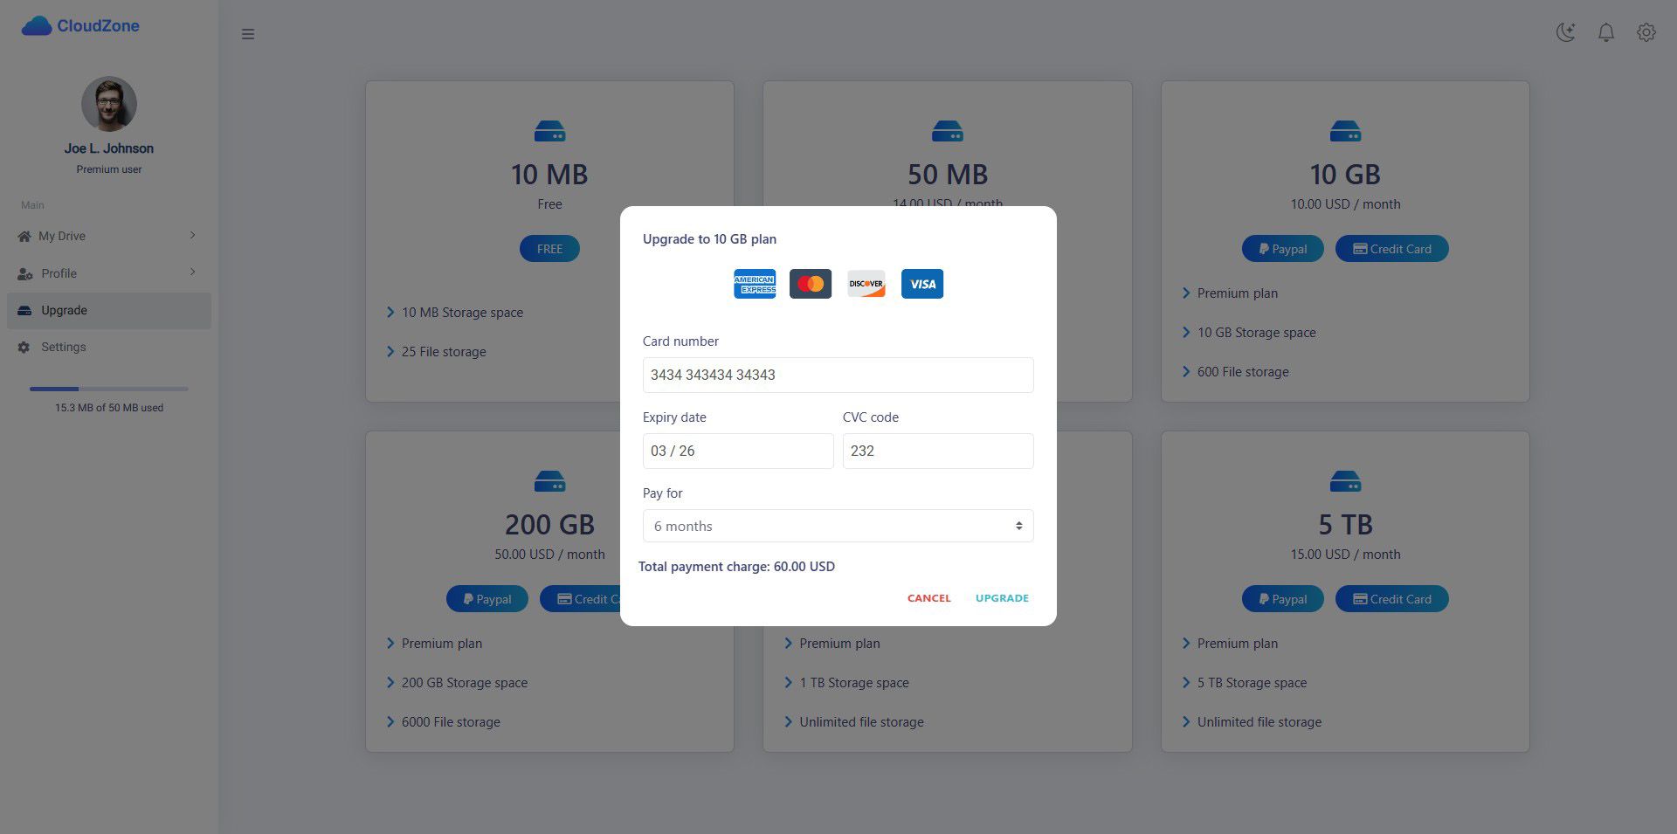This screenshot has height=834, width=1677.
Task: Click the Profile user icon in sidebar
Action: pyautogui.click(x=24, y=274)
